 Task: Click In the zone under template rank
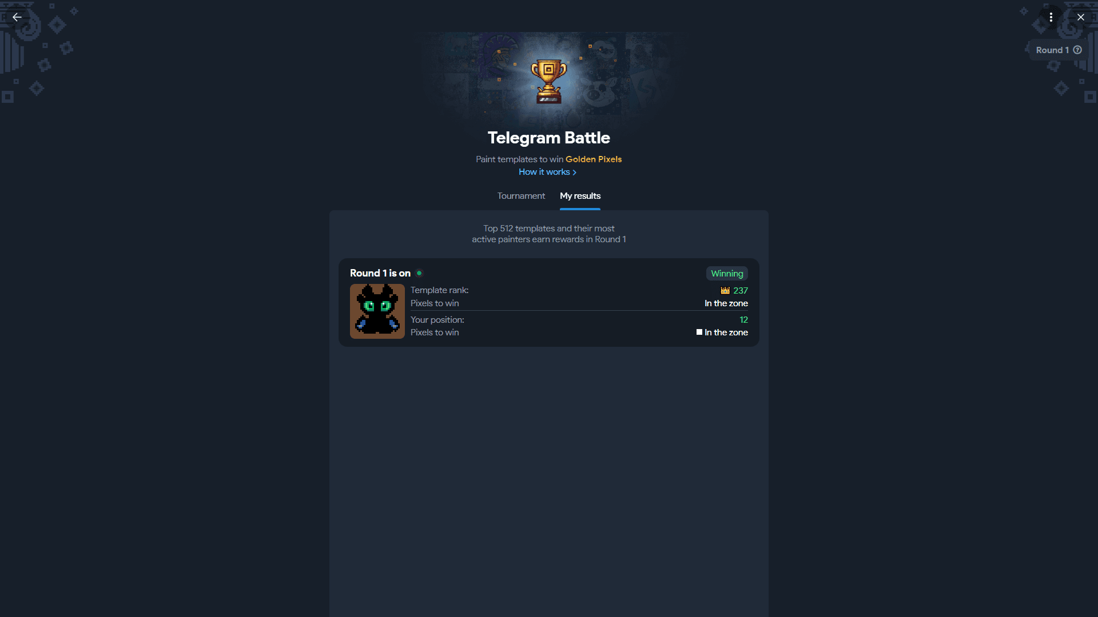(x=726, y=303)
